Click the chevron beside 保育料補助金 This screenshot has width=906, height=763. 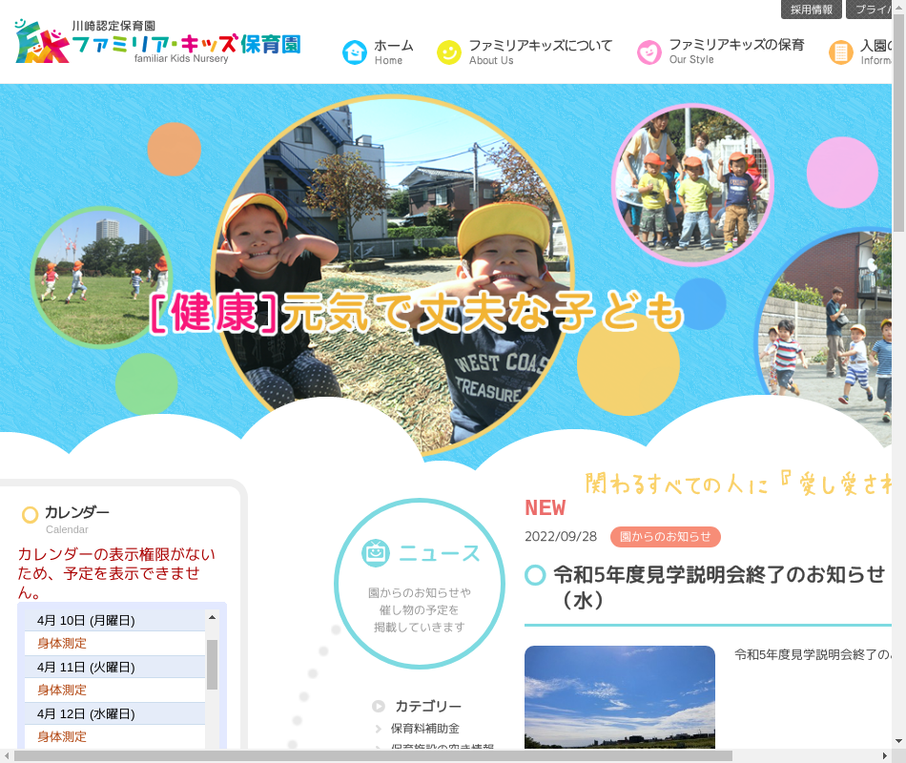tap(379, 729)
